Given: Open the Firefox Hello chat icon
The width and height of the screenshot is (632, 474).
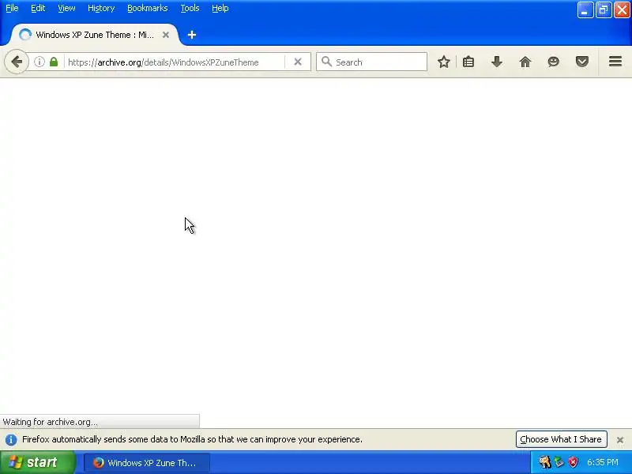Looking at the screenshot, I should [x=554, y=62].
